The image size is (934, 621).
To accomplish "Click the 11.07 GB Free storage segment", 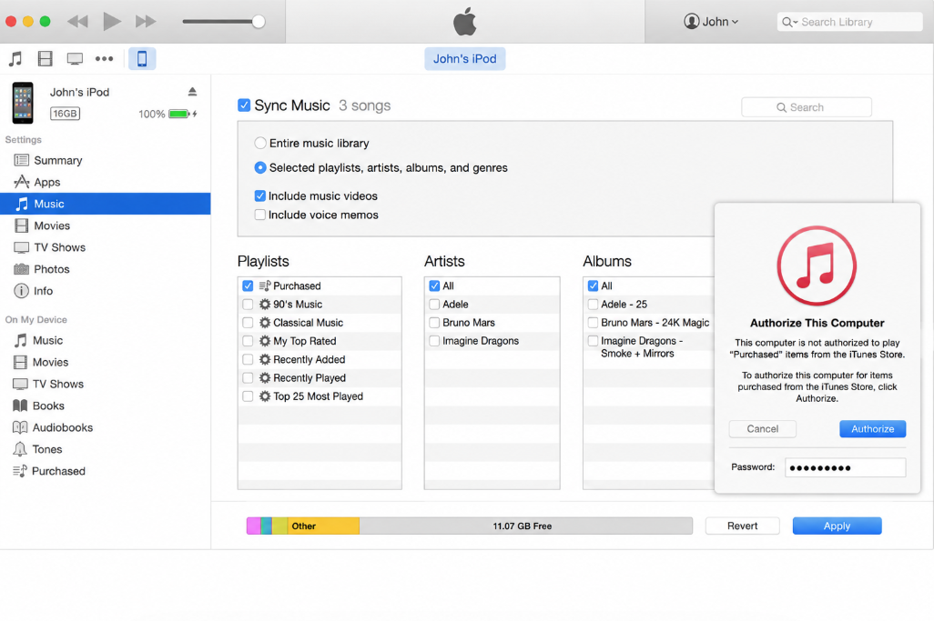I will 526,526.
